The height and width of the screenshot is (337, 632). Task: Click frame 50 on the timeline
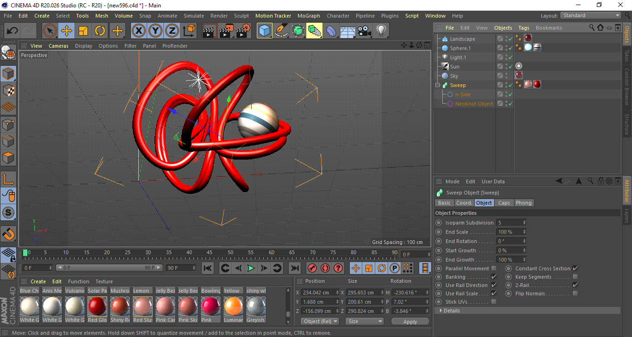pyautogui.click(x=230, y=253)
